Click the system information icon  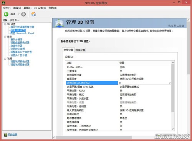pyautogui.click(x=5, y=135)
